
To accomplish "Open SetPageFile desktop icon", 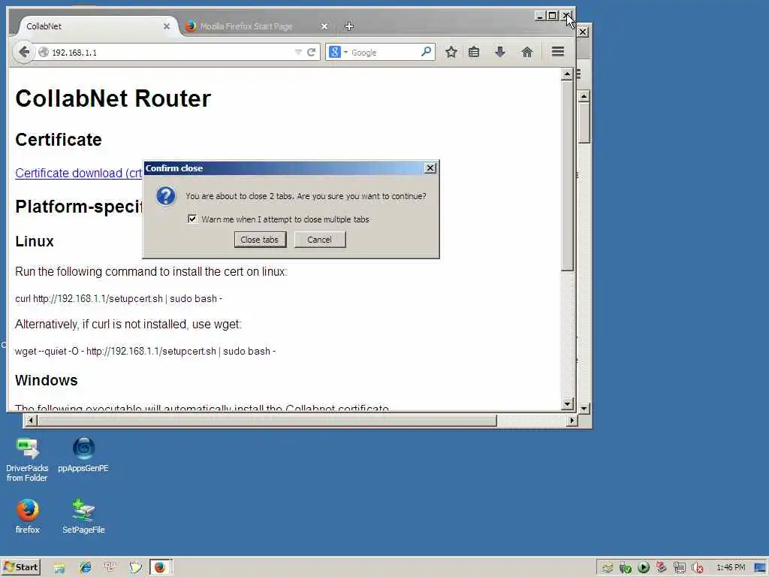I will (x=83, y=516).
